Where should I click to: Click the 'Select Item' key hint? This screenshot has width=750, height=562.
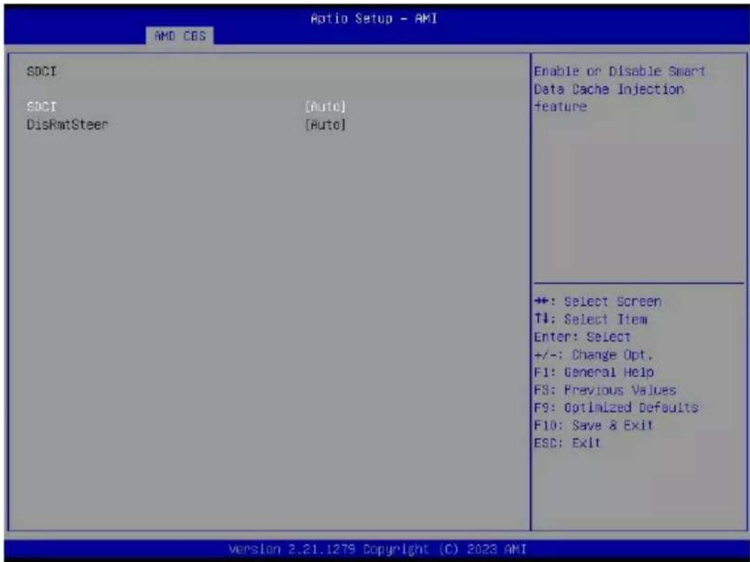click(x=591, y=319)
